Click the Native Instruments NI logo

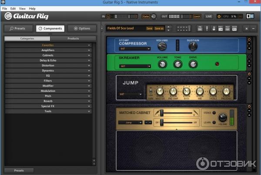pyautogui.click(x=249, y=16)
